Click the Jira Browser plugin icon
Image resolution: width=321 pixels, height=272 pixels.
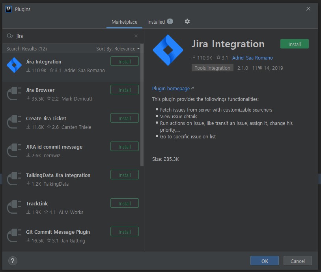pyautogui.click(x=14, y=93)
